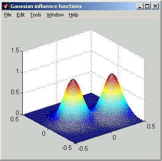Minimize the Gaussian influence functions window
The width and height of the screenshot is (162, 161).
(140, 6)
